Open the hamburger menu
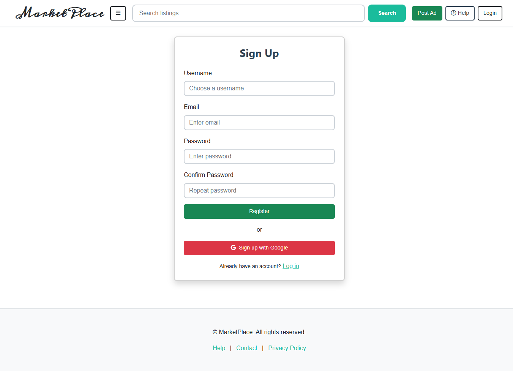The width and height of the screenshot is (513, 371). click(118, 13)
